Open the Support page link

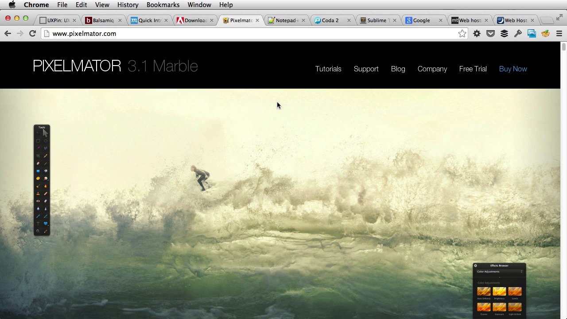[366, 69]
